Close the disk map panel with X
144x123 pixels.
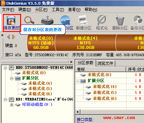click(2, 35)
